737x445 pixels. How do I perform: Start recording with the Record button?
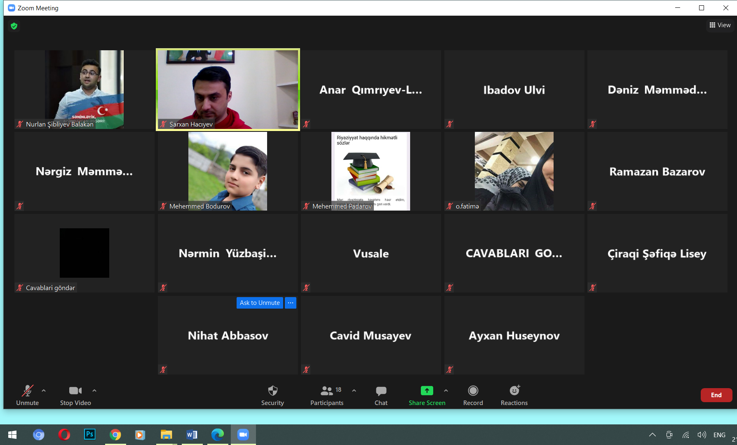(473, 395)
